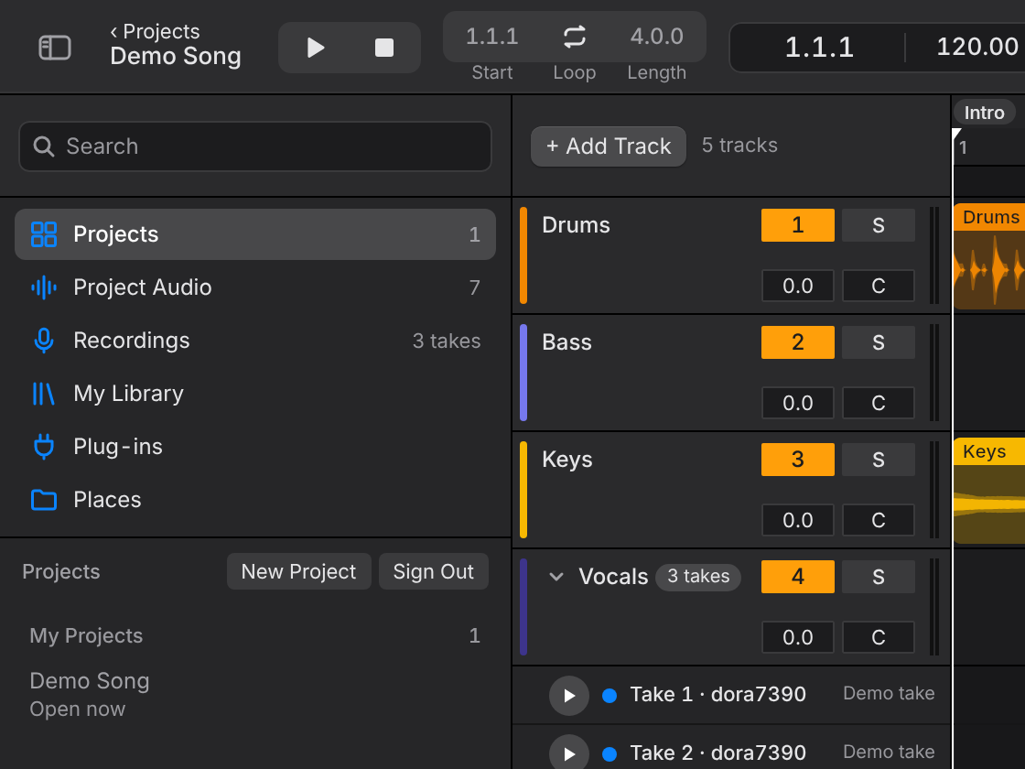The image size is (1025, 769).
Task: Select Projects in the sidebar list
Action: 255,234
